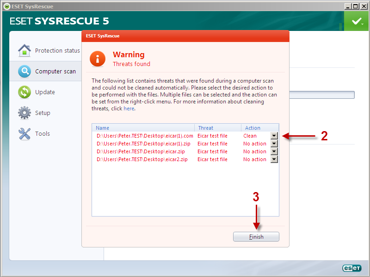The image size is (370, 277).
Task: Click 'Eicar test file' threat for eicar2.zip
Action: (x=212, y=159)
